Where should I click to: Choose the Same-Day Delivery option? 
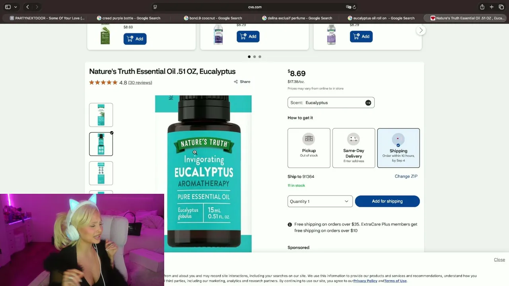tap(354, 148)
